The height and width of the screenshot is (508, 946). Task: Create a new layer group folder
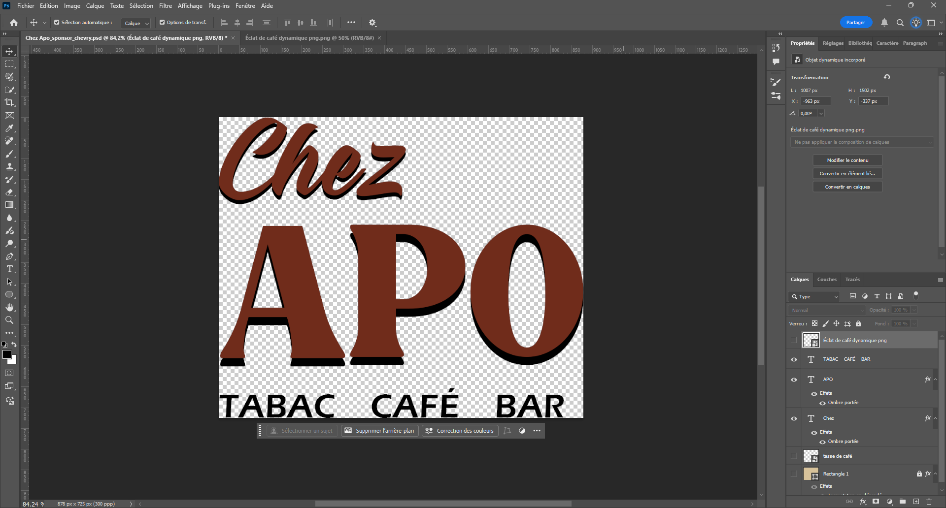coord(903,502)
